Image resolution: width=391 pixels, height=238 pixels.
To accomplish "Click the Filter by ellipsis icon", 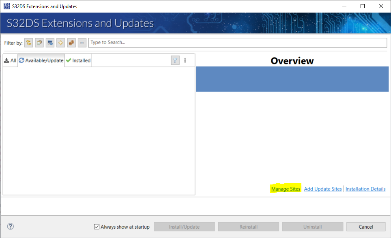I will tap(82, 43).
